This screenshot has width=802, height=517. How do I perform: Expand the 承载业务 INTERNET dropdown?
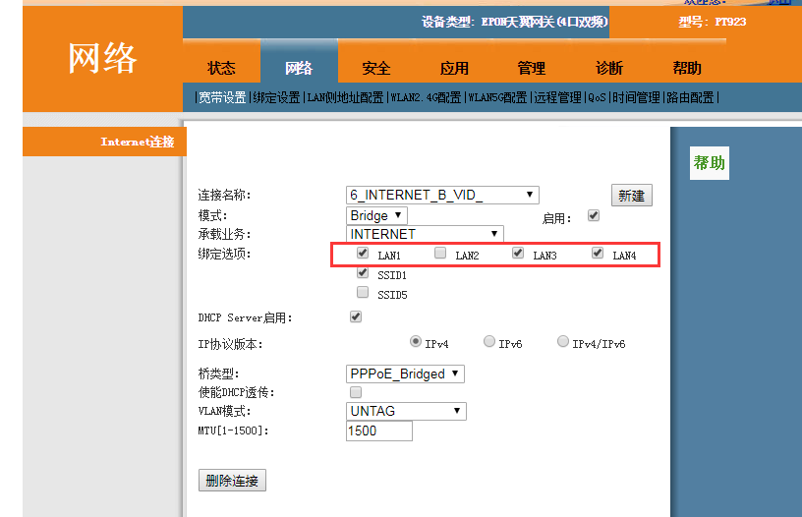coord(425,234)
